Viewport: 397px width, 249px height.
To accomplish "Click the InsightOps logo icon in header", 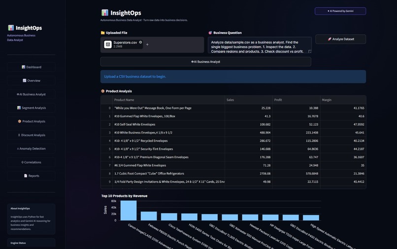I will coord(104,13).
